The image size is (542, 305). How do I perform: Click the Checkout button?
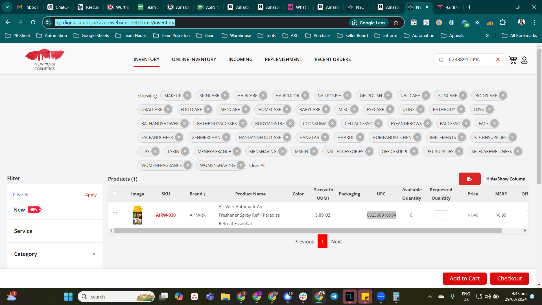(510, 278)
